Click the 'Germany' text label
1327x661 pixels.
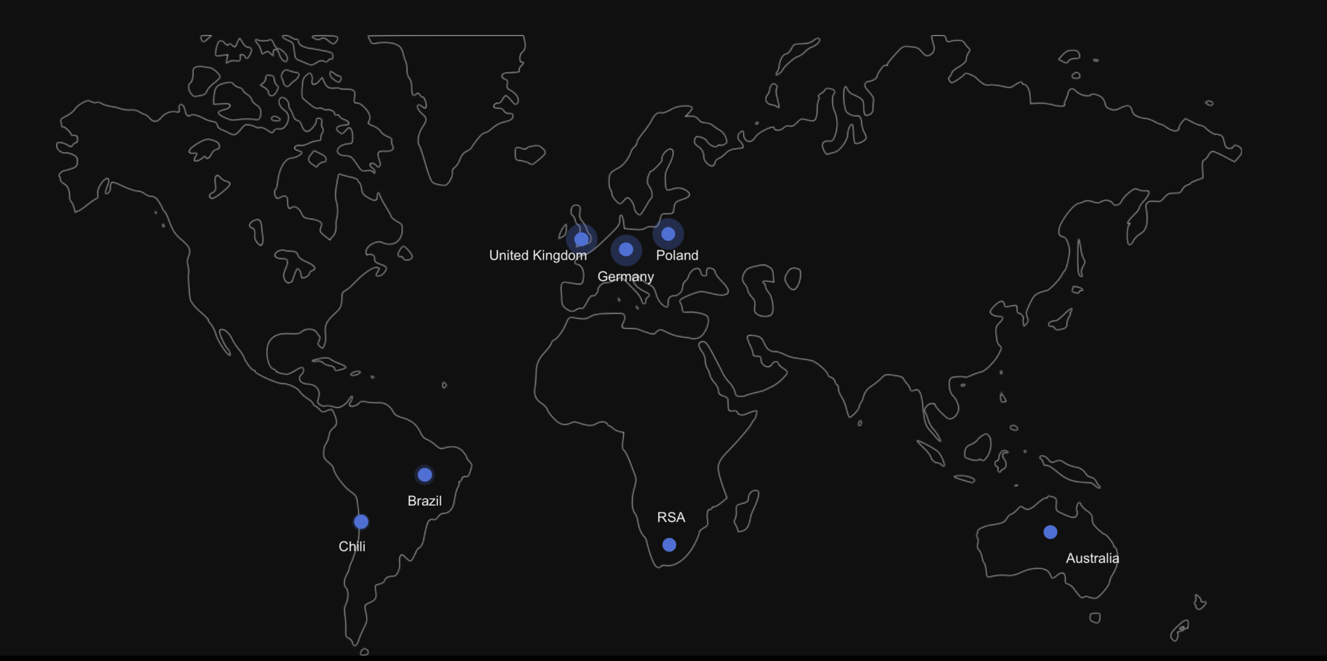click(625, 276)
